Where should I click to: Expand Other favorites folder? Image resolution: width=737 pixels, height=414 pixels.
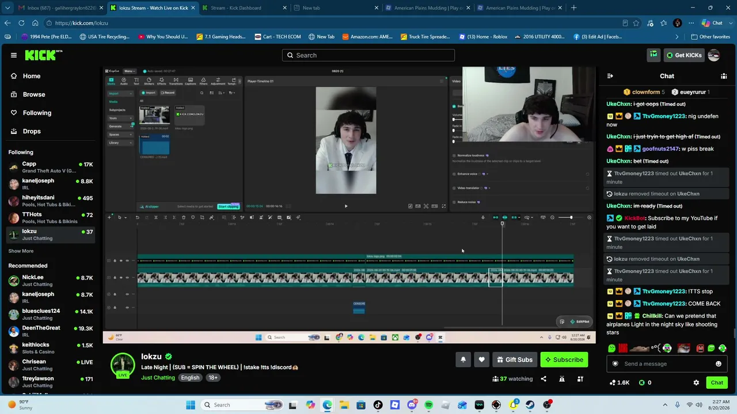711,37
